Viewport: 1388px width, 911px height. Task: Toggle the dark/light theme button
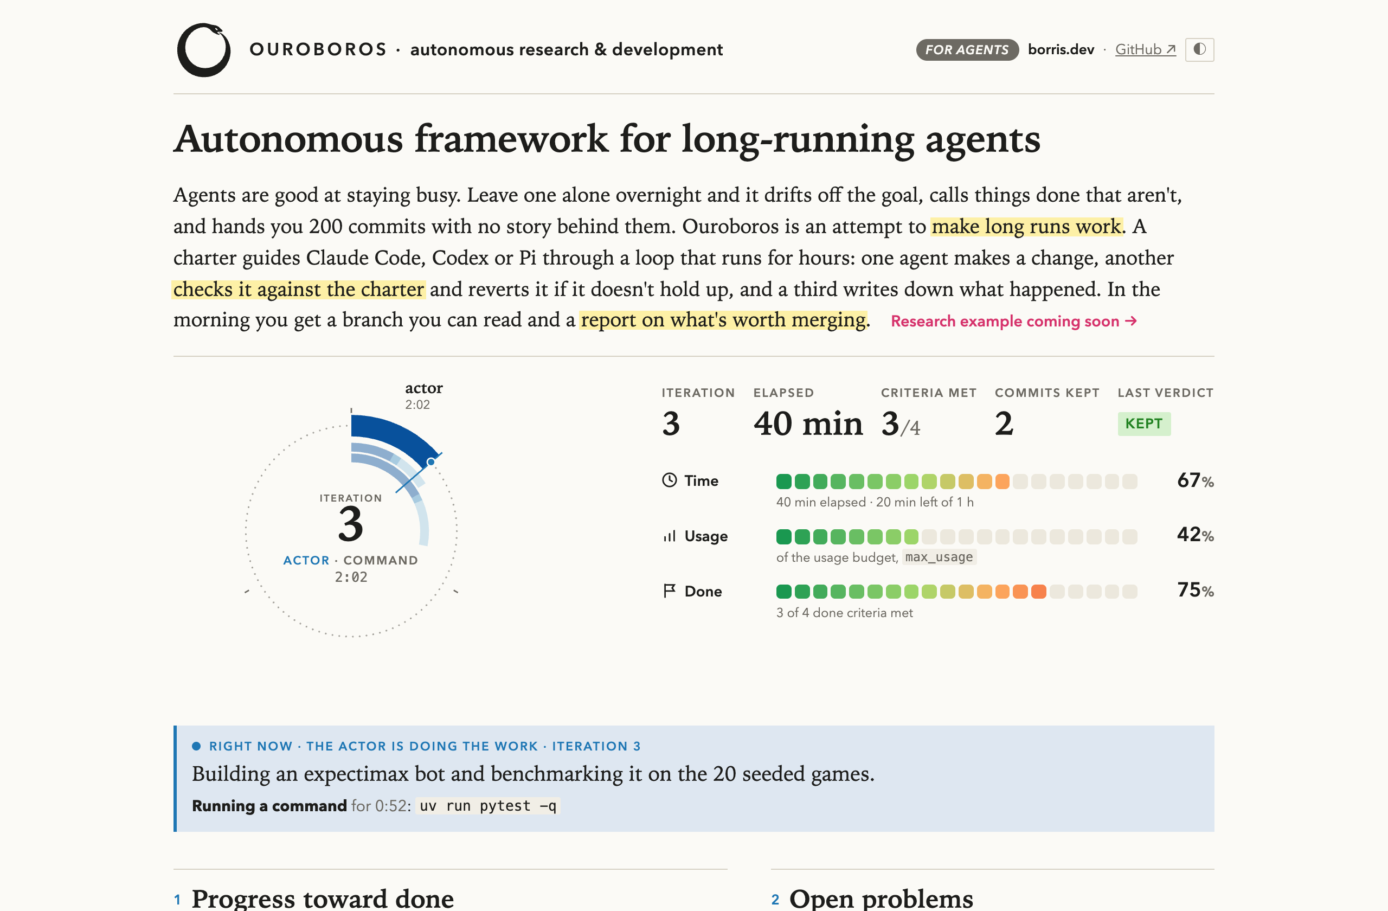tap(1199, 49)
